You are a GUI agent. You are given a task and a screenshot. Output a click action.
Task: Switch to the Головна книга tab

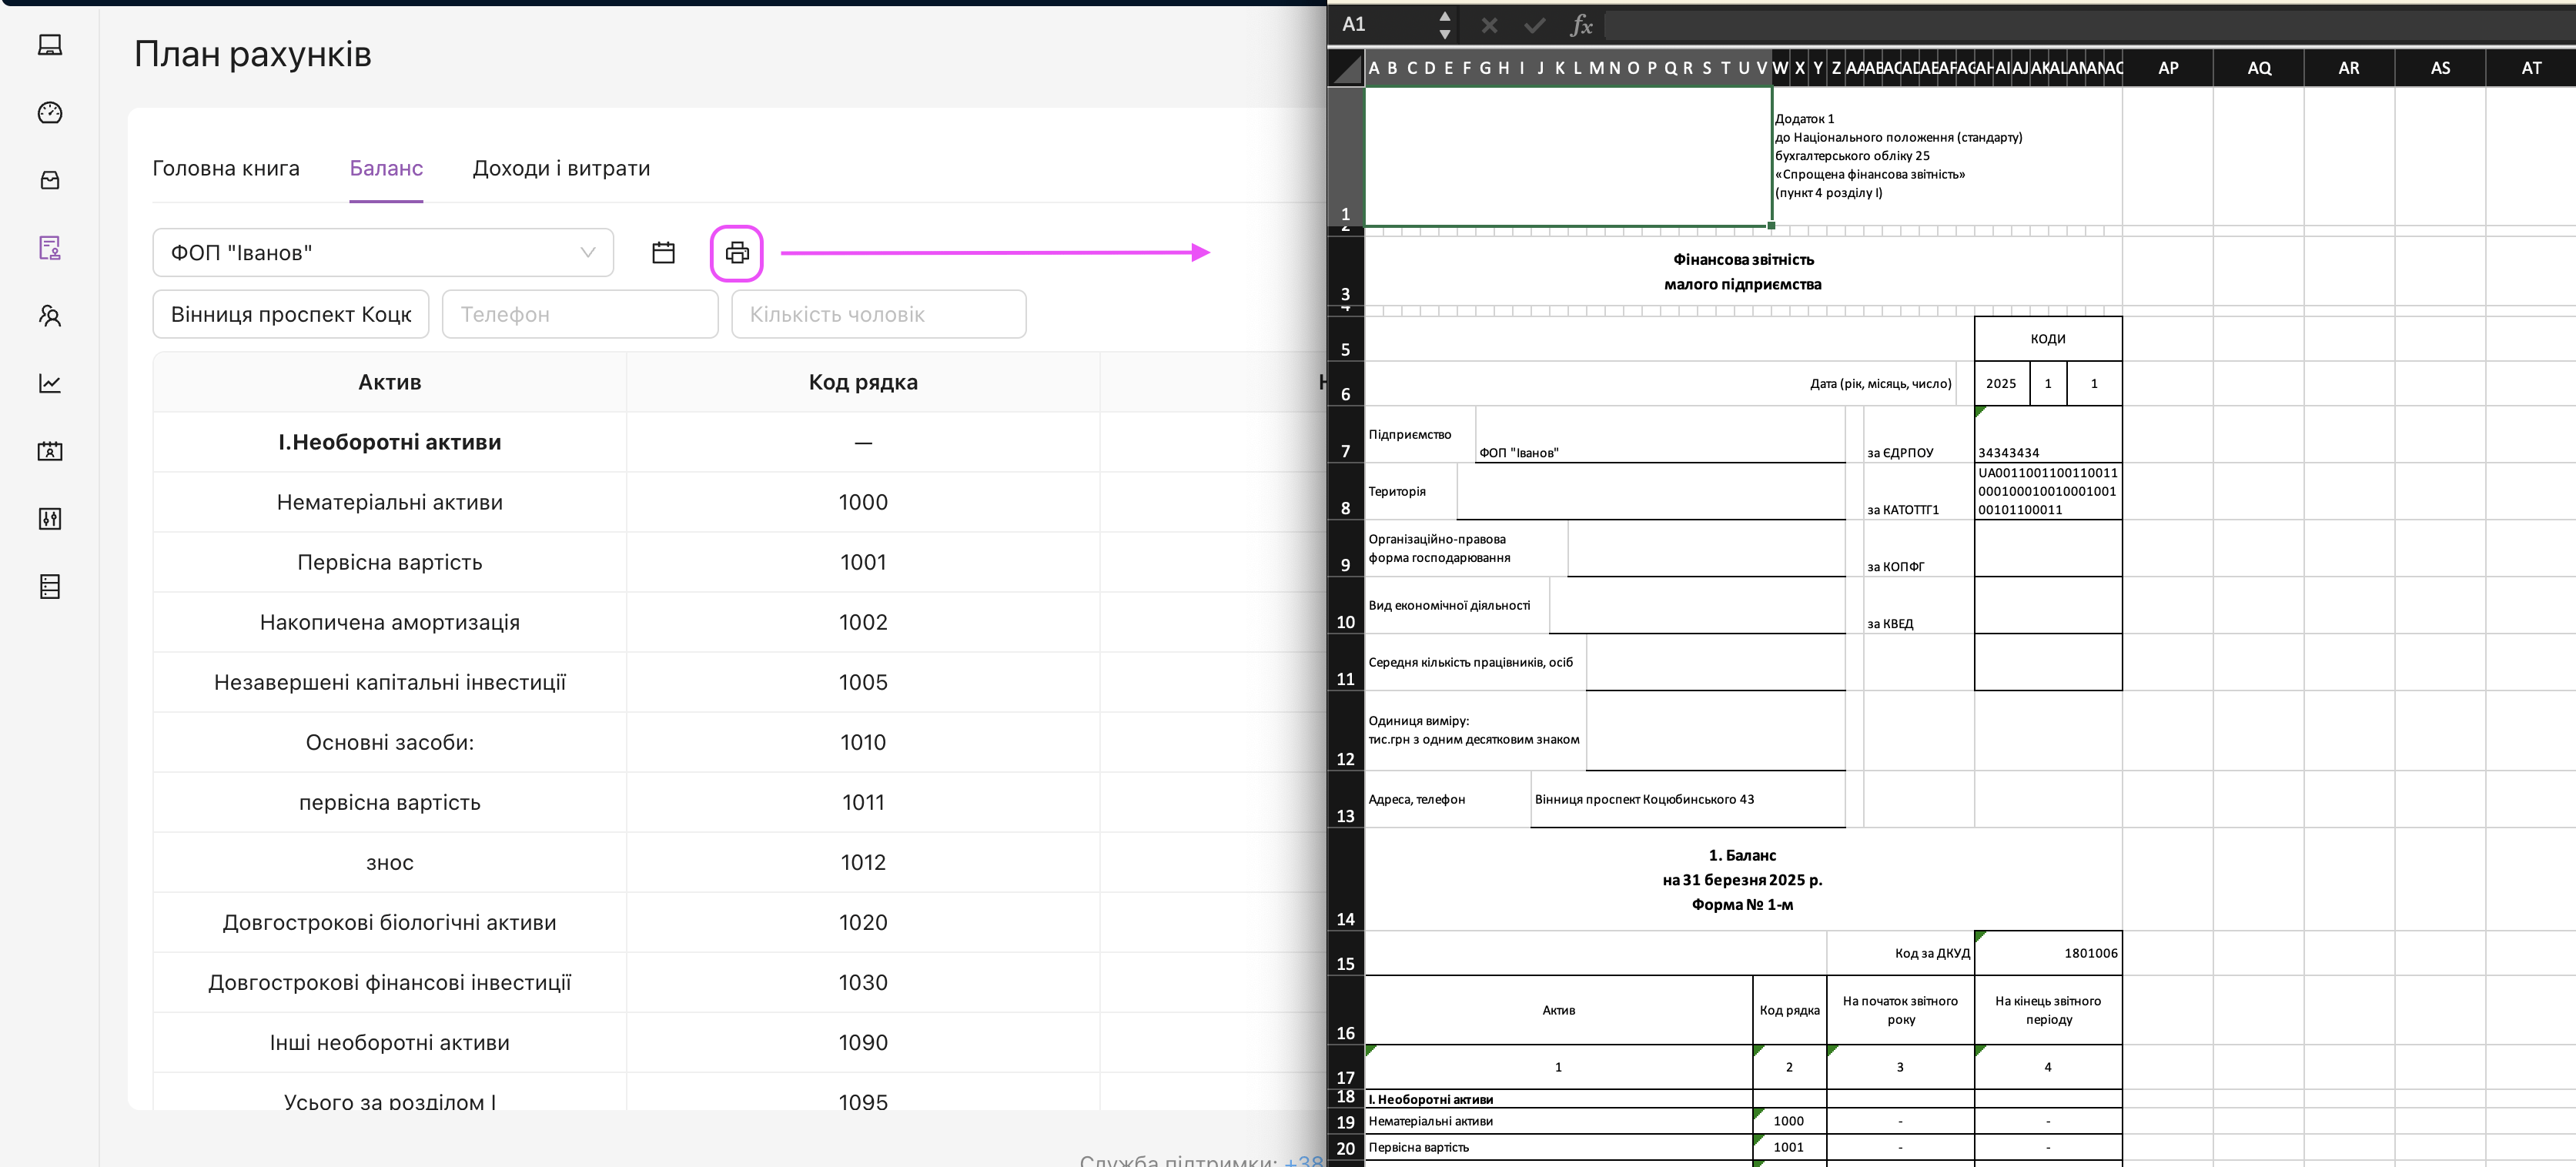(226, 168)
